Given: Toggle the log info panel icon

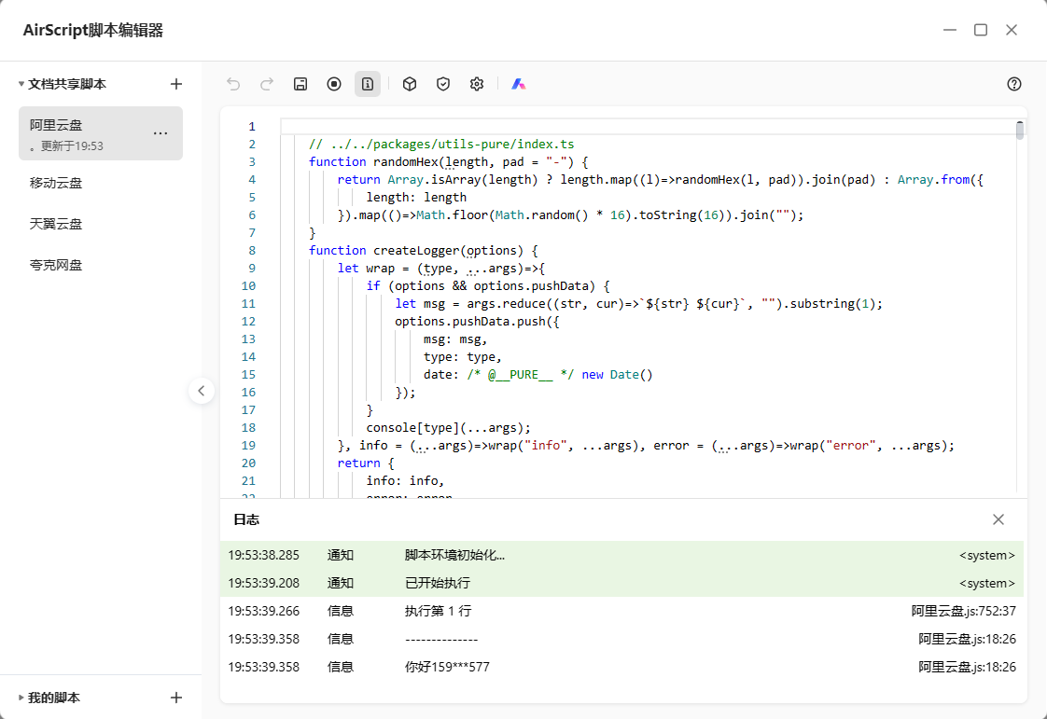Looking at the screenshot, I should [368, 84].
